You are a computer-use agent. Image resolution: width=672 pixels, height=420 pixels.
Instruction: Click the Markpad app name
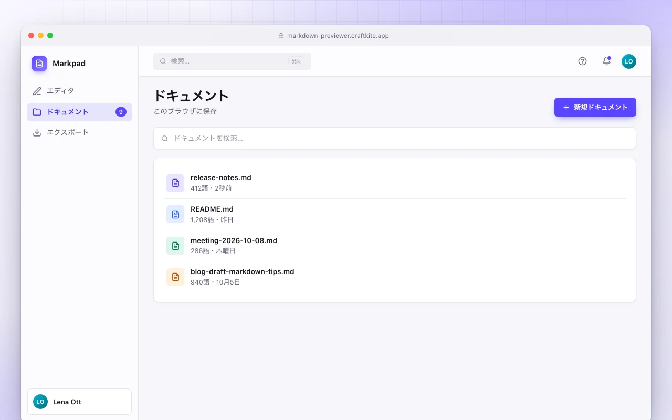[x=69, y=64]
